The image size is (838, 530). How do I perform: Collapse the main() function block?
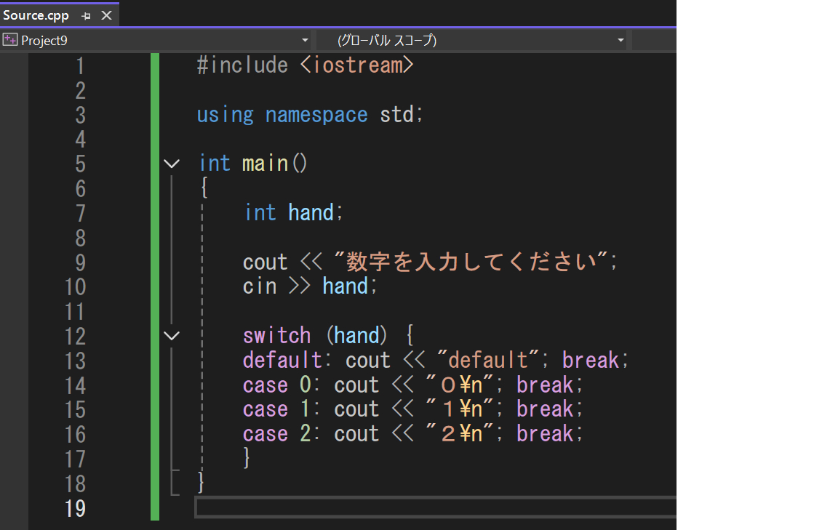(x=172, y=164)
